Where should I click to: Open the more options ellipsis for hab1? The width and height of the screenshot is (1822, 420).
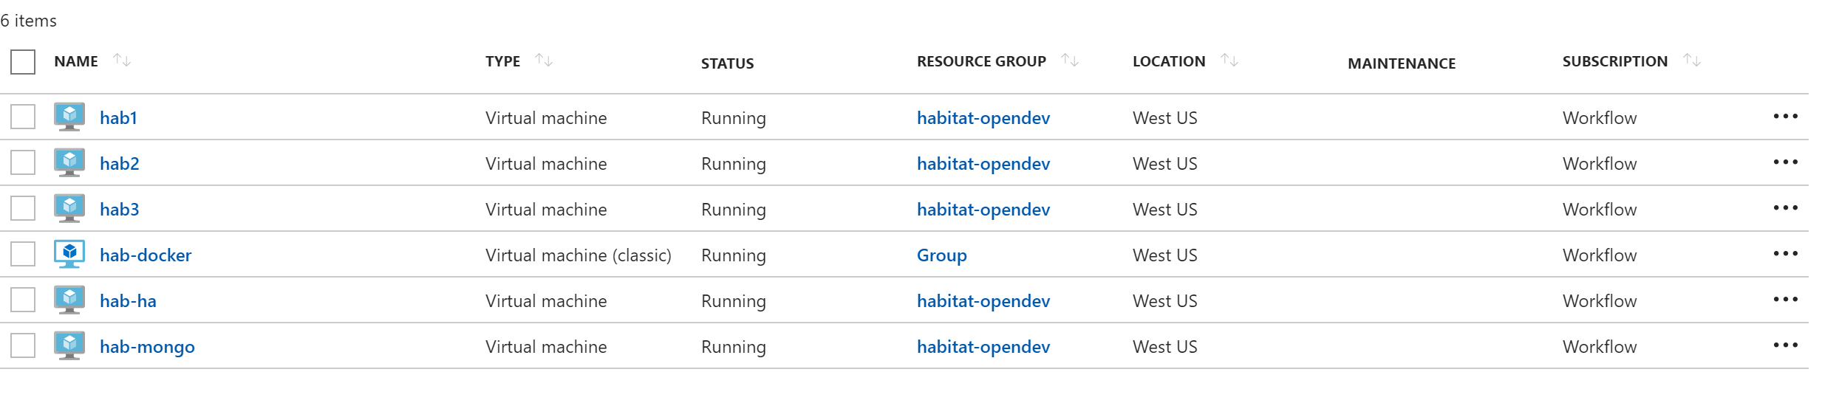(1785, 117)
